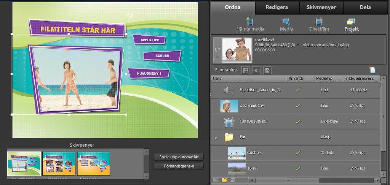Click the Förhandsgranska button

pos(179,166)
